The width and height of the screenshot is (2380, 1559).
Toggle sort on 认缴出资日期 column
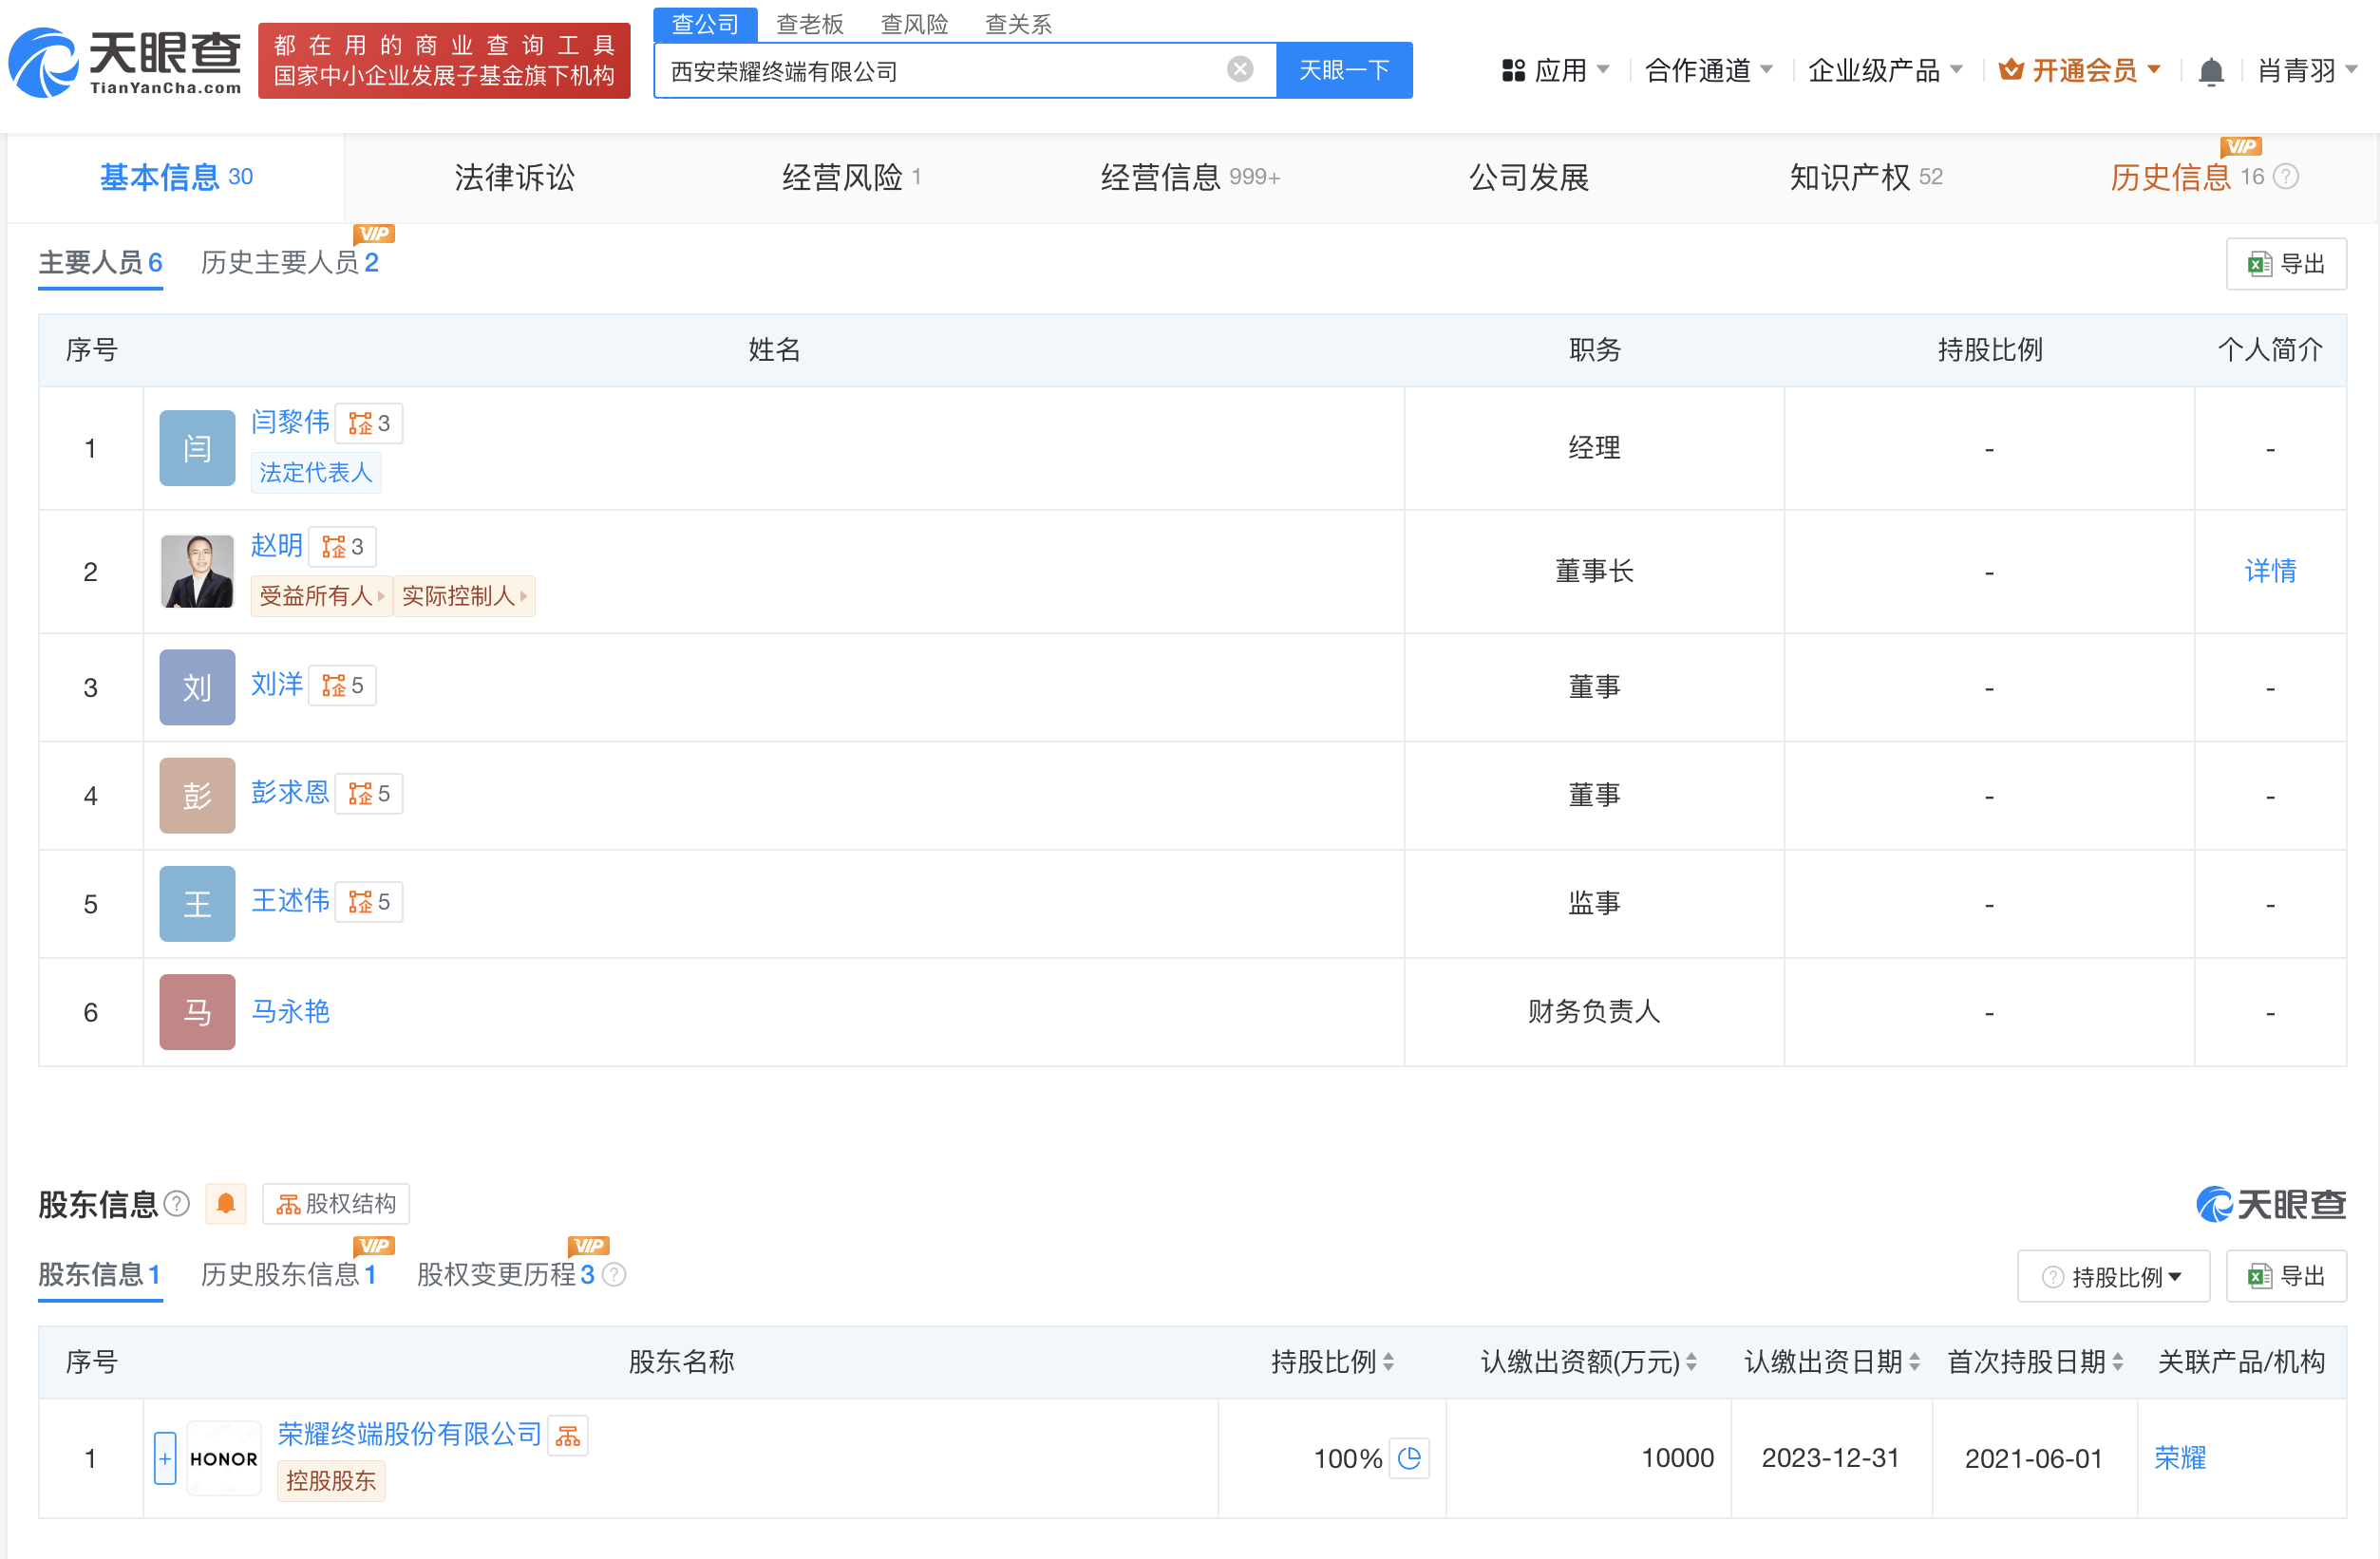(x=1914, y=1361)
